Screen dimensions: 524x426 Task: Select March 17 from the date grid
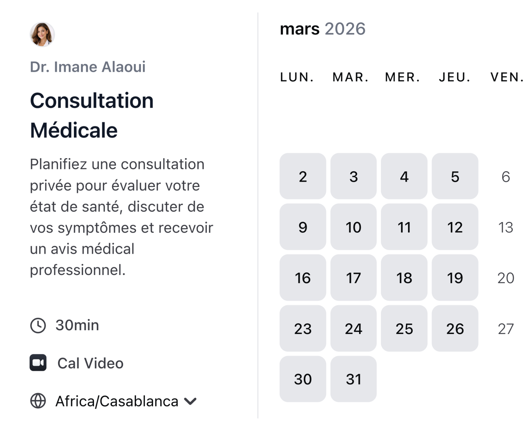(x=353, y=278)
